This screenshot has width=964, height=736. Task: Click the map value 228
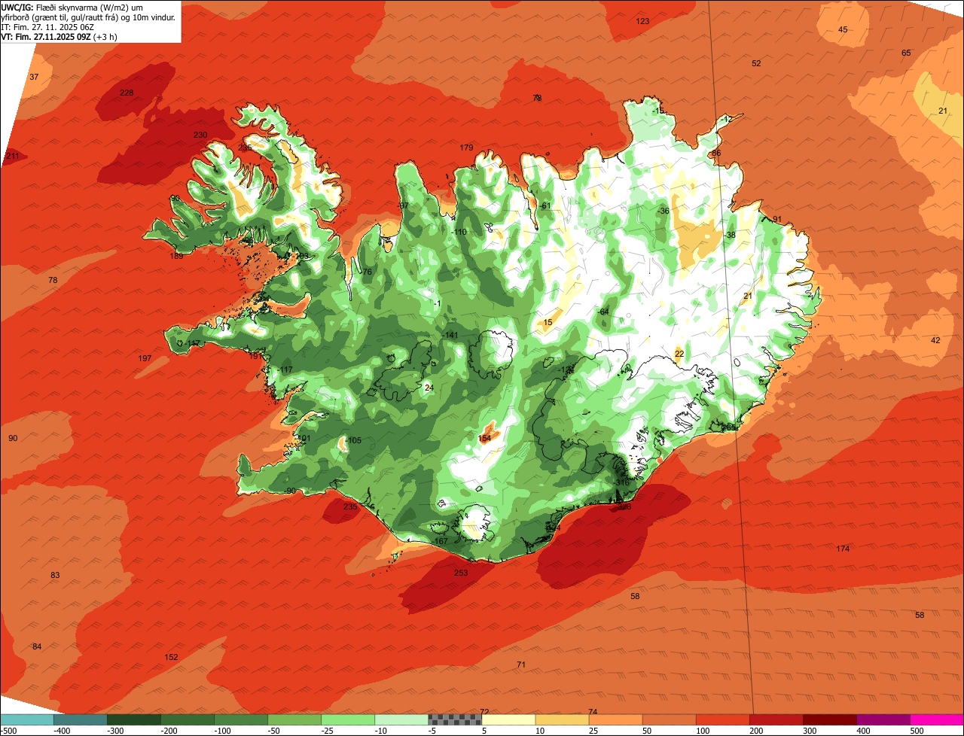127,93
